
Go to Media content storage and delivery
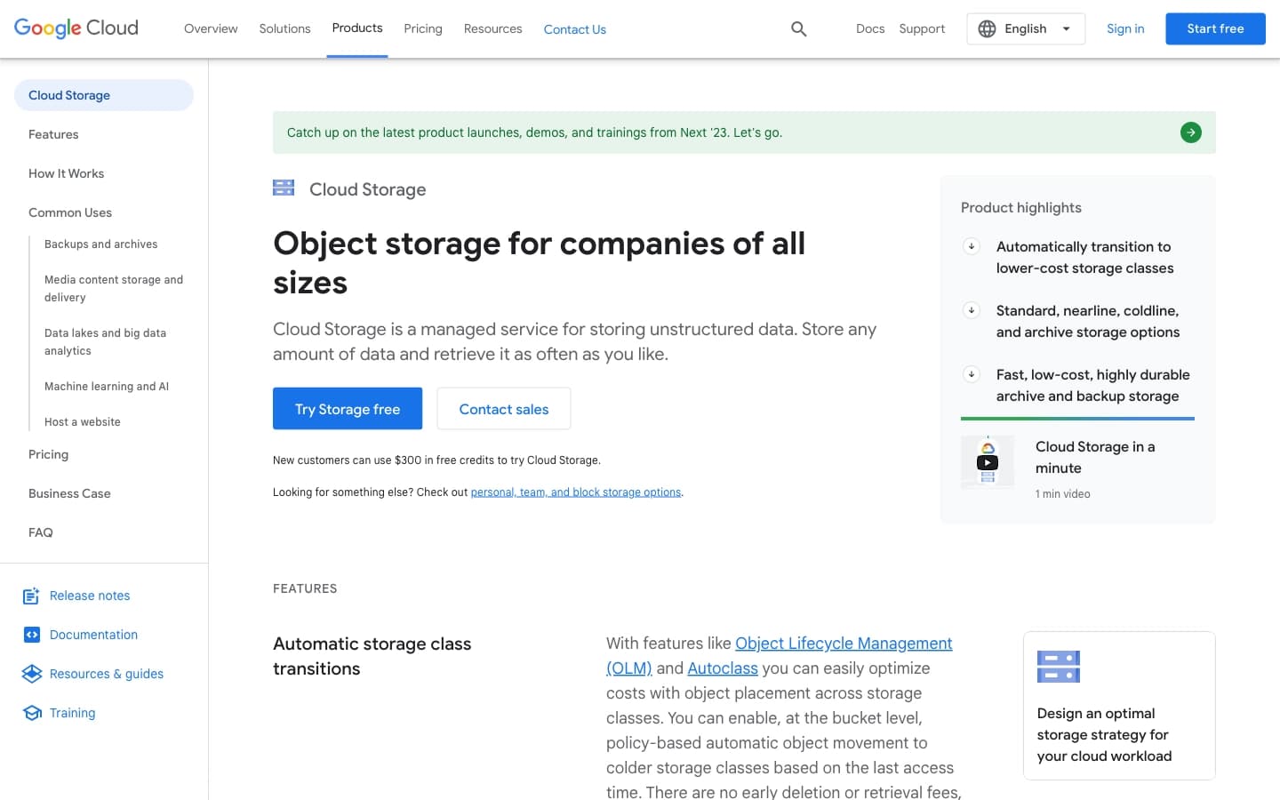click(114, 289)
